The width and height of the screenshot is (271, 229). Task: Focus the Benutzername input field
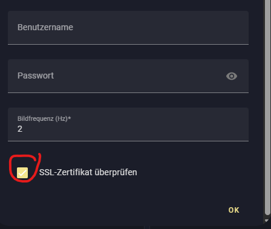(128, 28)
